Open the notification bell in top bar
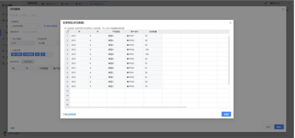Image resolution: width=295 pixels, height=138 pixels. (x=266, y=3)
